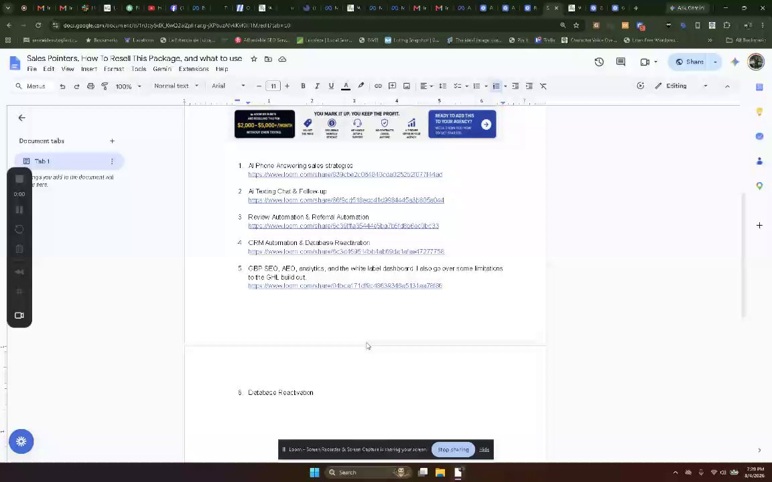Image resolution: width=772 pixels, height=482 pixels.
Task: Open the line and paragraph spacing menu
Action: click(442, 86)
